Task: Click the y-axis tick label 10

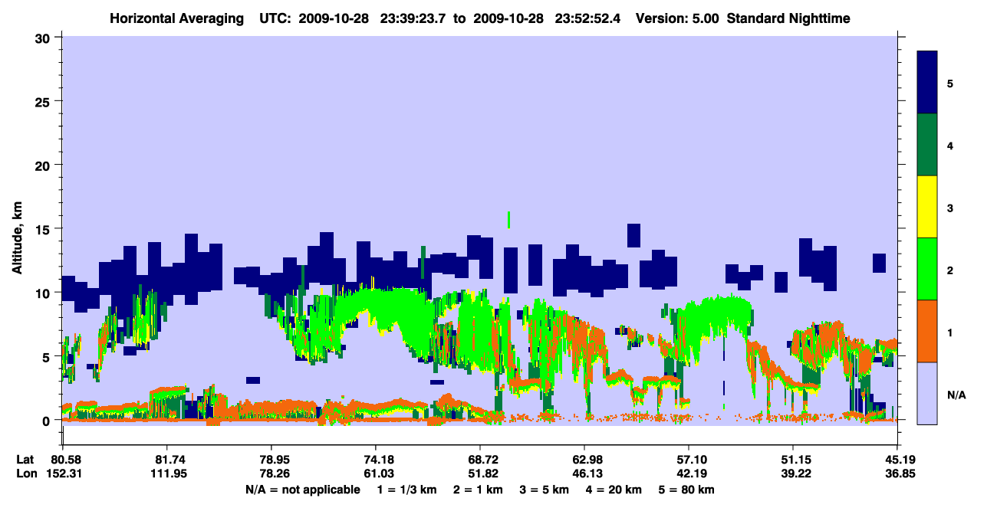Action: point(44,293)
